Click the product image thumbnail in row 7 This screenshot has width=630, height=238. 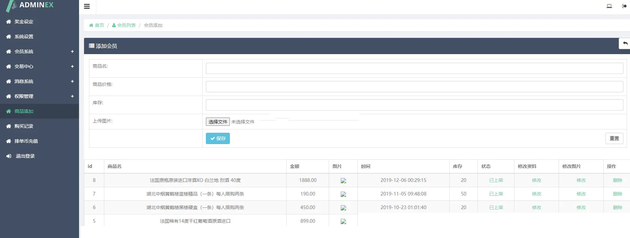tap(343, 194)
